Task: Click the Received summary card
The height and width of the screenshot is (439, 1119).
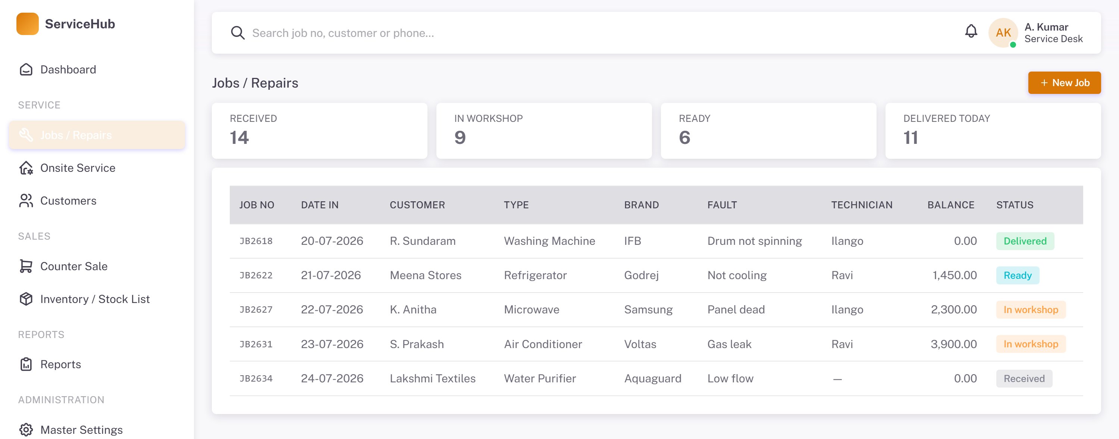Action: (319, 131)
